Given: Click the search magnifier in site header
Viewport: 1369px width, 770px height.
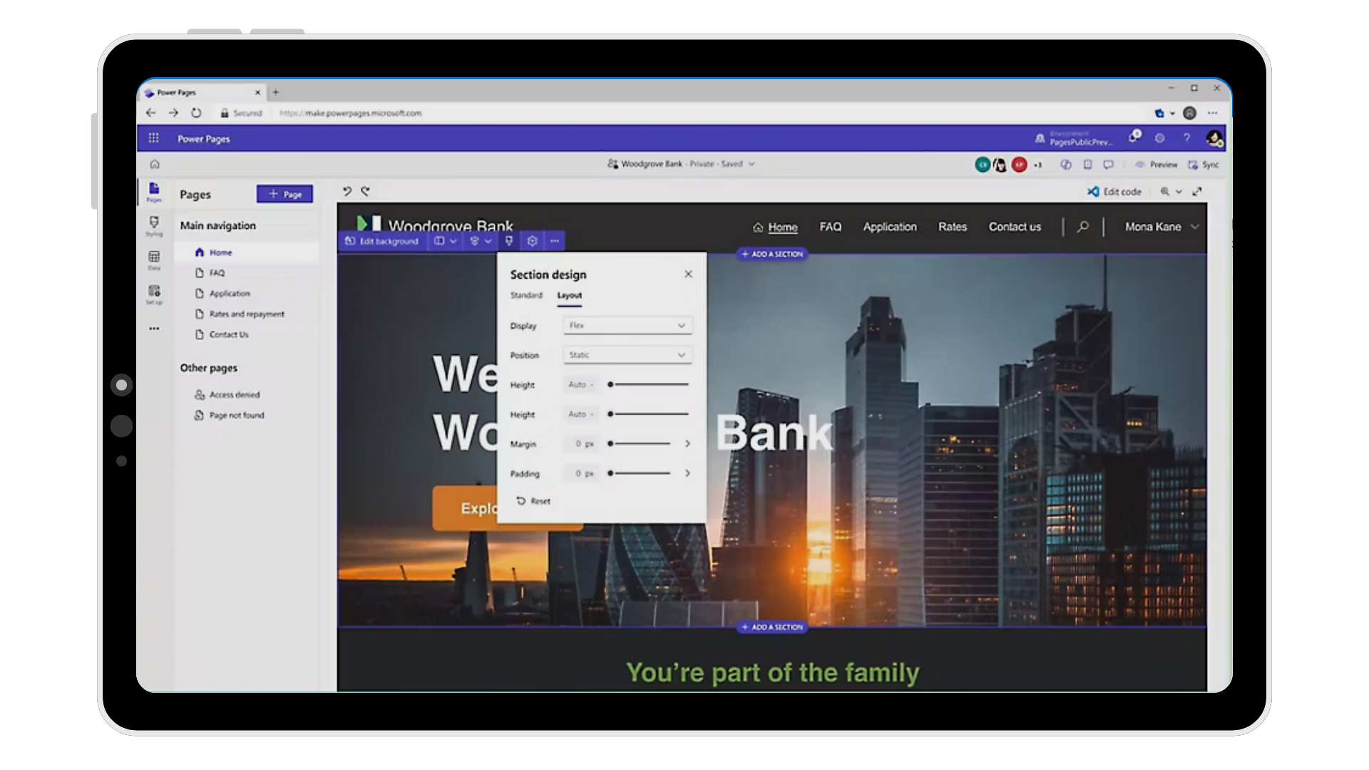Looking at the screenshot, I should 1083,227.
